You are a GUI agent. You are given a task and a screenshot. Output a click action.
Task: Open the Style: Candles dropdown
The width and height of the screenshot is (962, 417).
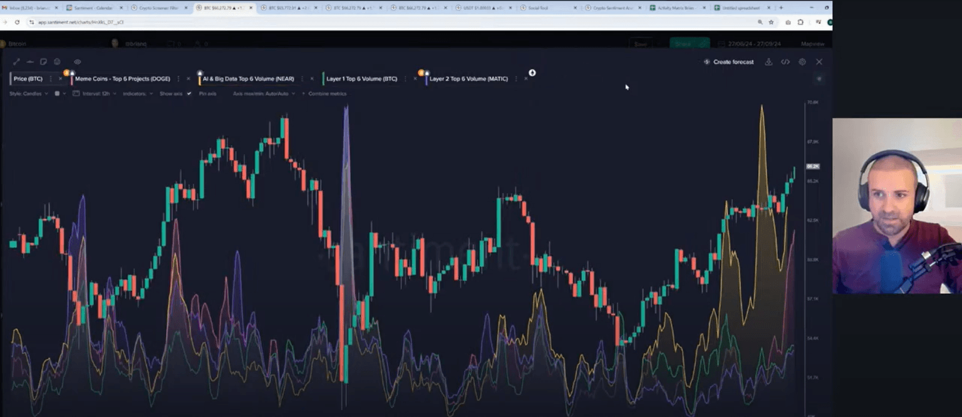coord(28,94)
